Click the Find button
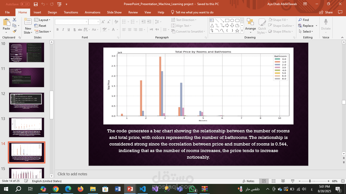The width and height of the screenshot is (346, 194). pos(304,20)
